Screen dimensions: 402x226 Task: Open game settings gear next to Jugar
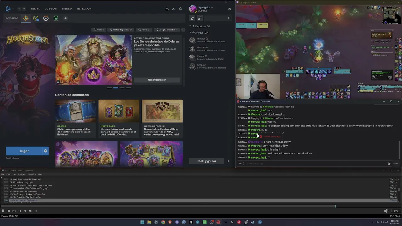point(46,151)
